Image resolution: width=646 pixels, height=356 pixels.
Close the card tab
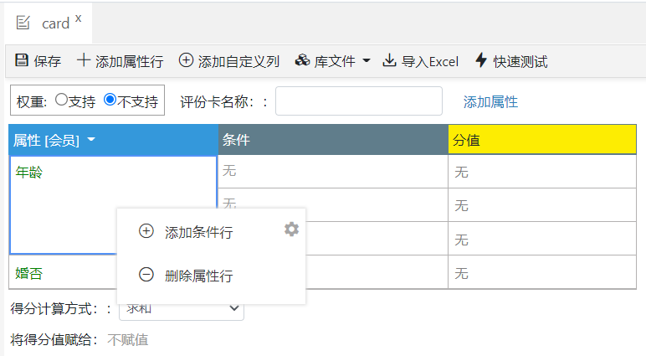(x=79, y=18)
